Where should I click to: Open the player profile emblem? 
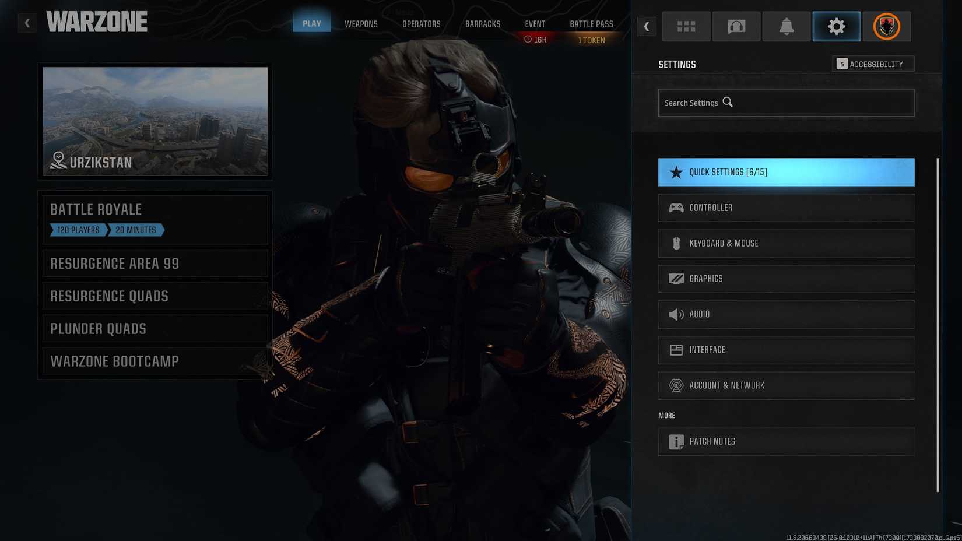point(886,26)
